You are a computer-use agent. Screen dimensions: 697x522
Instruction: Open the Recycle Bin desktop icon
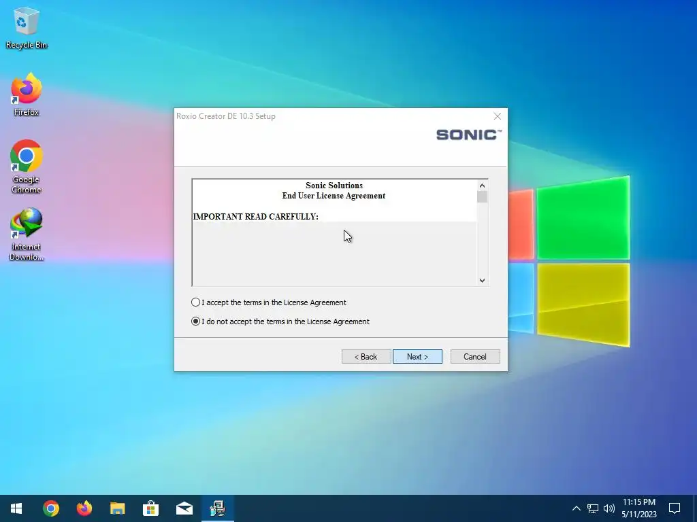click(27, 29)
